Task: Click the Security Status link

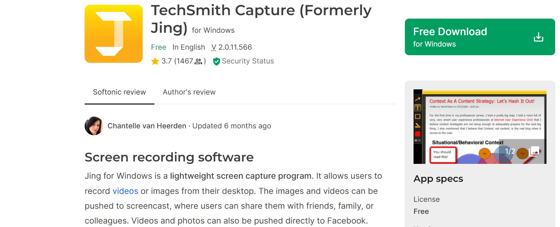Action: pos(248,61)
